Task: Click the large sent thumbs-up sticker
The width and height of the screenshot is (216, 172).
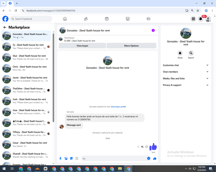Action: click(153, 147)
